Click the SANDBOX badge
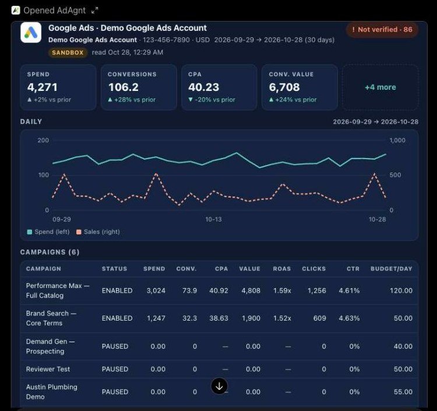 (x=68, y=52)
